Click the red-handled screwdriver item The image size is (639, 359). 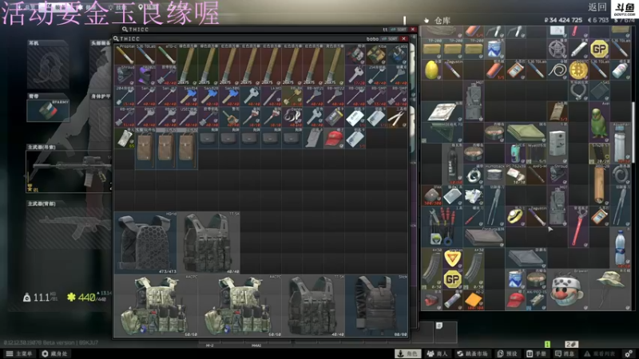pyautogui.click(x=474, y=216)
